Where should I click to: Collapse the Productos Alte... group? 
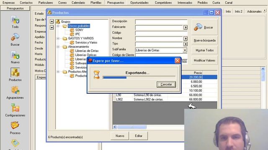coord(58,72)
